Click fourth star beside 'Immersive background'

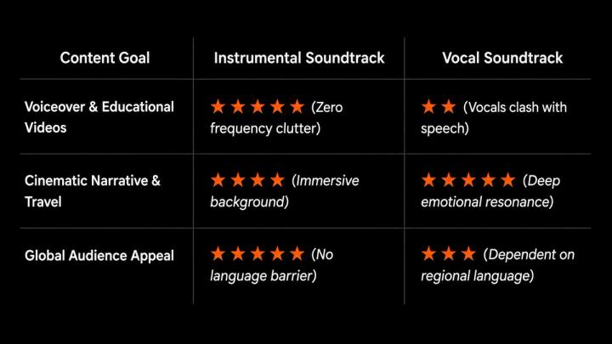[277, 180]
